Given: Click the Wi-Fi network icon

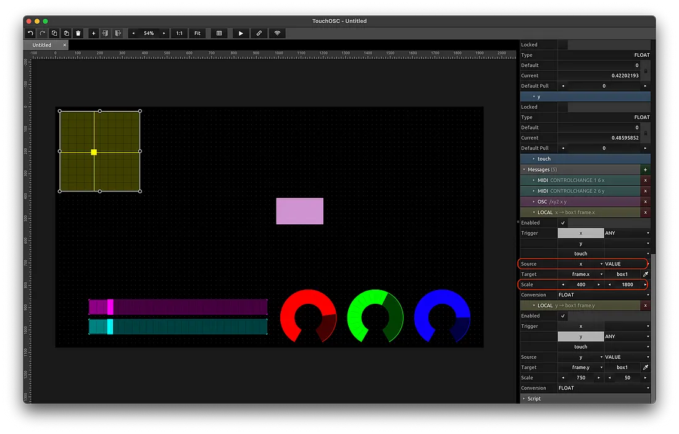Looking at the screenshot, I should click(277, 33).
